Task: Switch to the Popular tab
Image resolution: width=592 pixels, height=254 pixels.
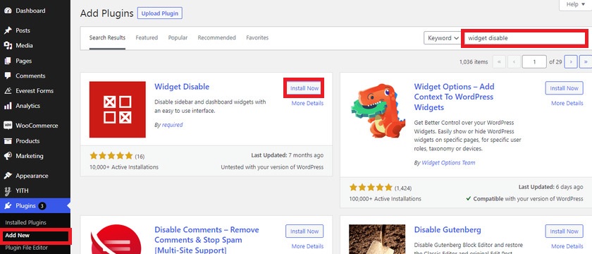Action: coord(178,38)
